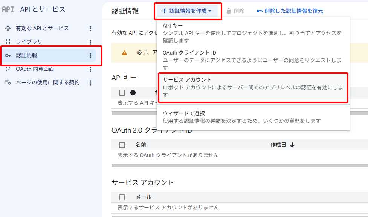
Task: Open 有効な API とサービス in sidebar
Action: pyautogui.click(x=42, y=28)
